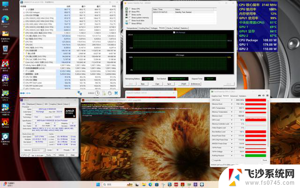Launch AIDA64 from its desktop icon
Viewport: 300px width, 188px height.
click(5, 64)
